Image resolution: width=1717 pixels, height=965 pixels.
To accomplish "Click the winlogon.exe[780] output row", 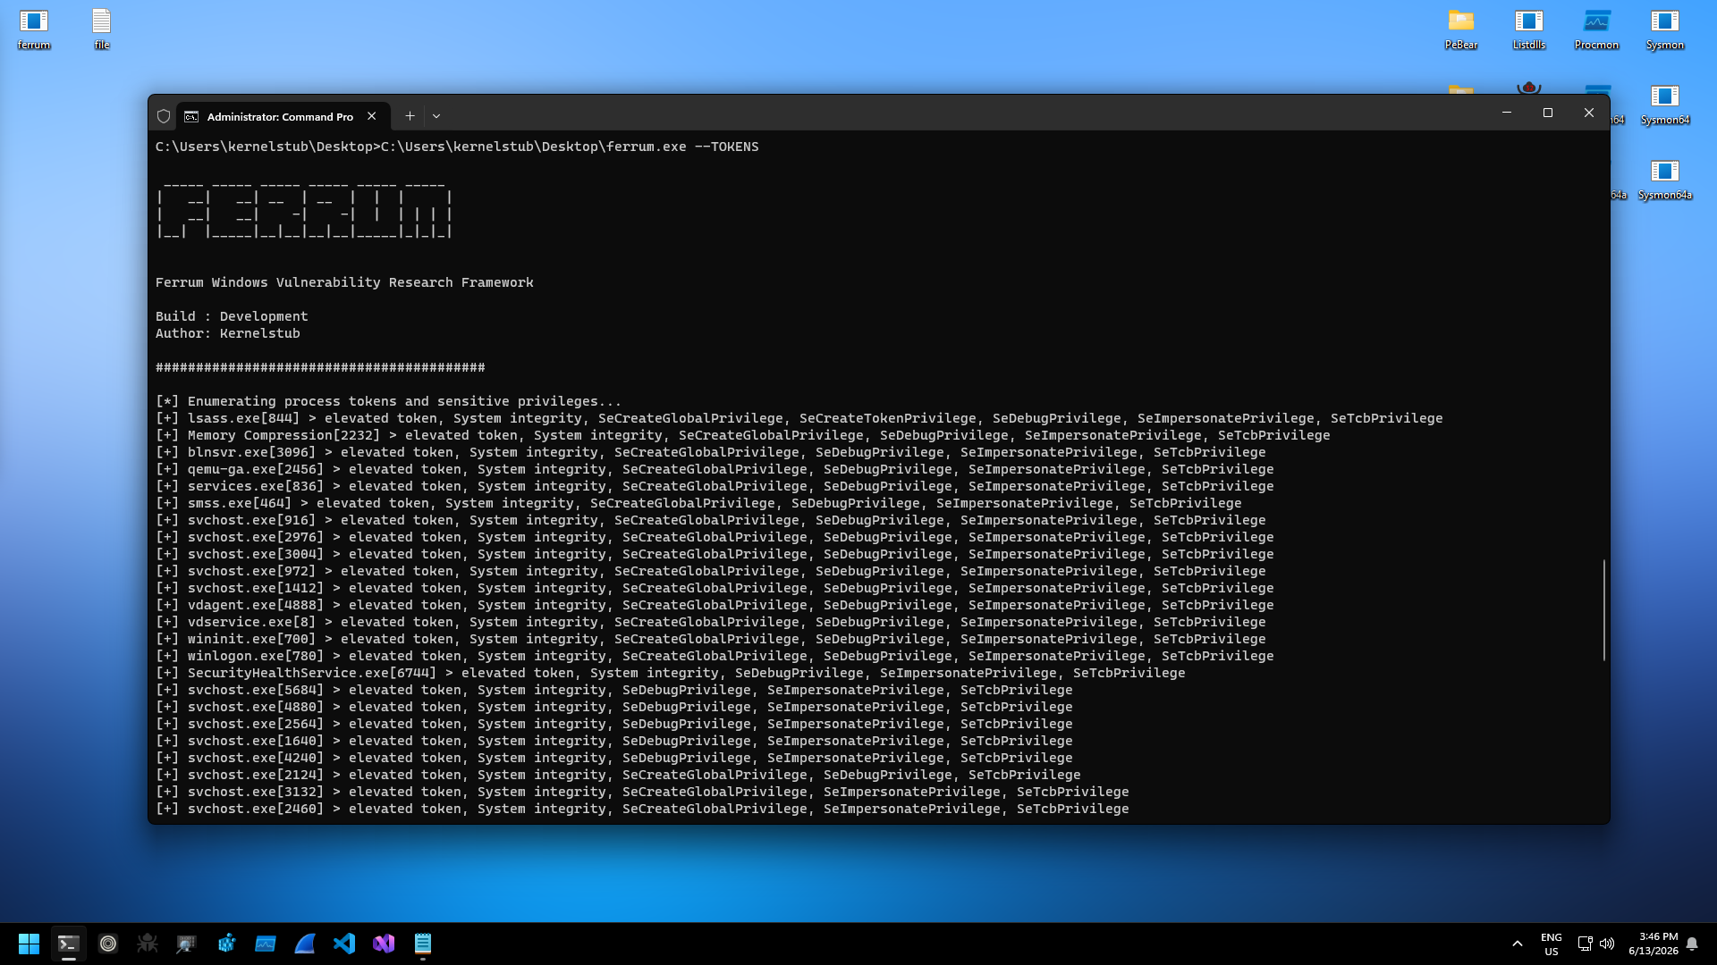I will point(715,656).
